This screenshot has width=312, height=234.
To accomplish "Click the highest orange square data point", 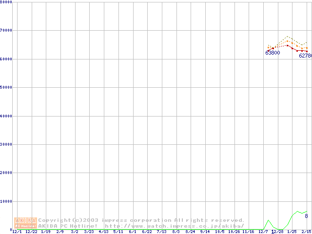I will (288, 41).
